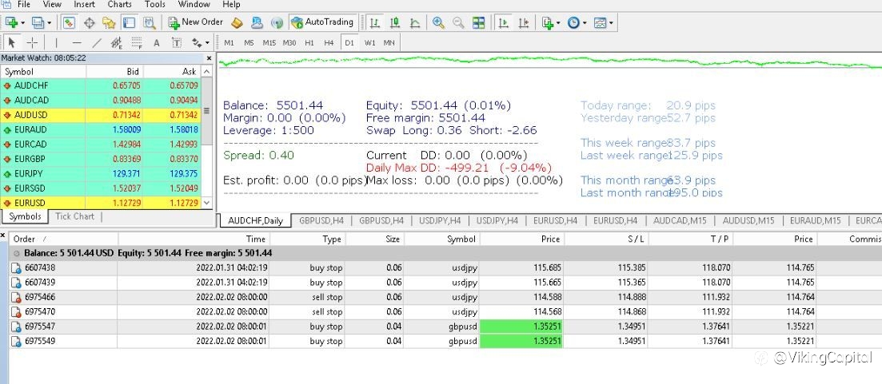This screenshot has width=882, height=384.
Task: Open the Strategy Tester magnifier icon
Action: pos(149,22)
